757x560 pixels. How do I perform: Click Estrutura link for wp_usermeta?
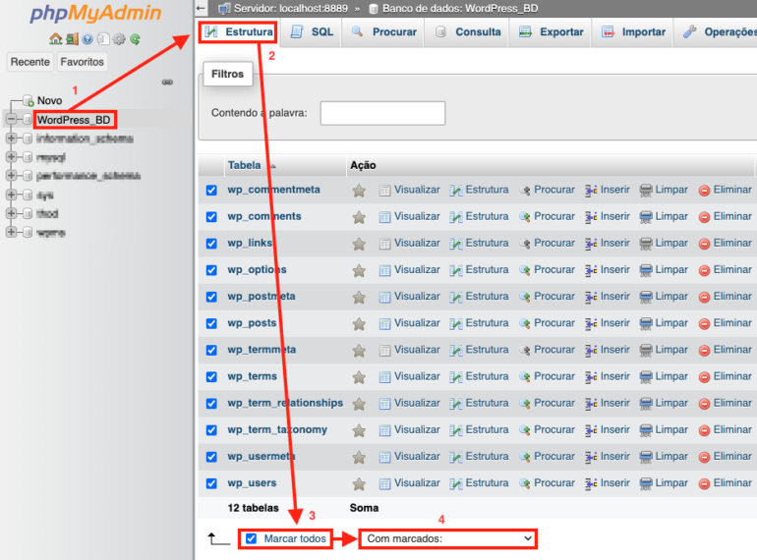pyautogui.click(x=487, y=456)
